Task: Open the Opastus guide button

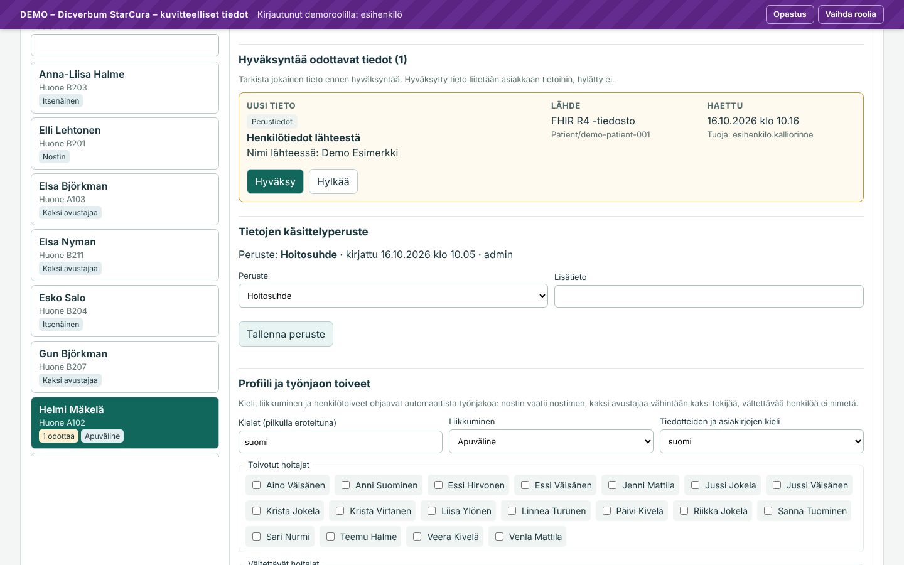Action: click(790, 14)
